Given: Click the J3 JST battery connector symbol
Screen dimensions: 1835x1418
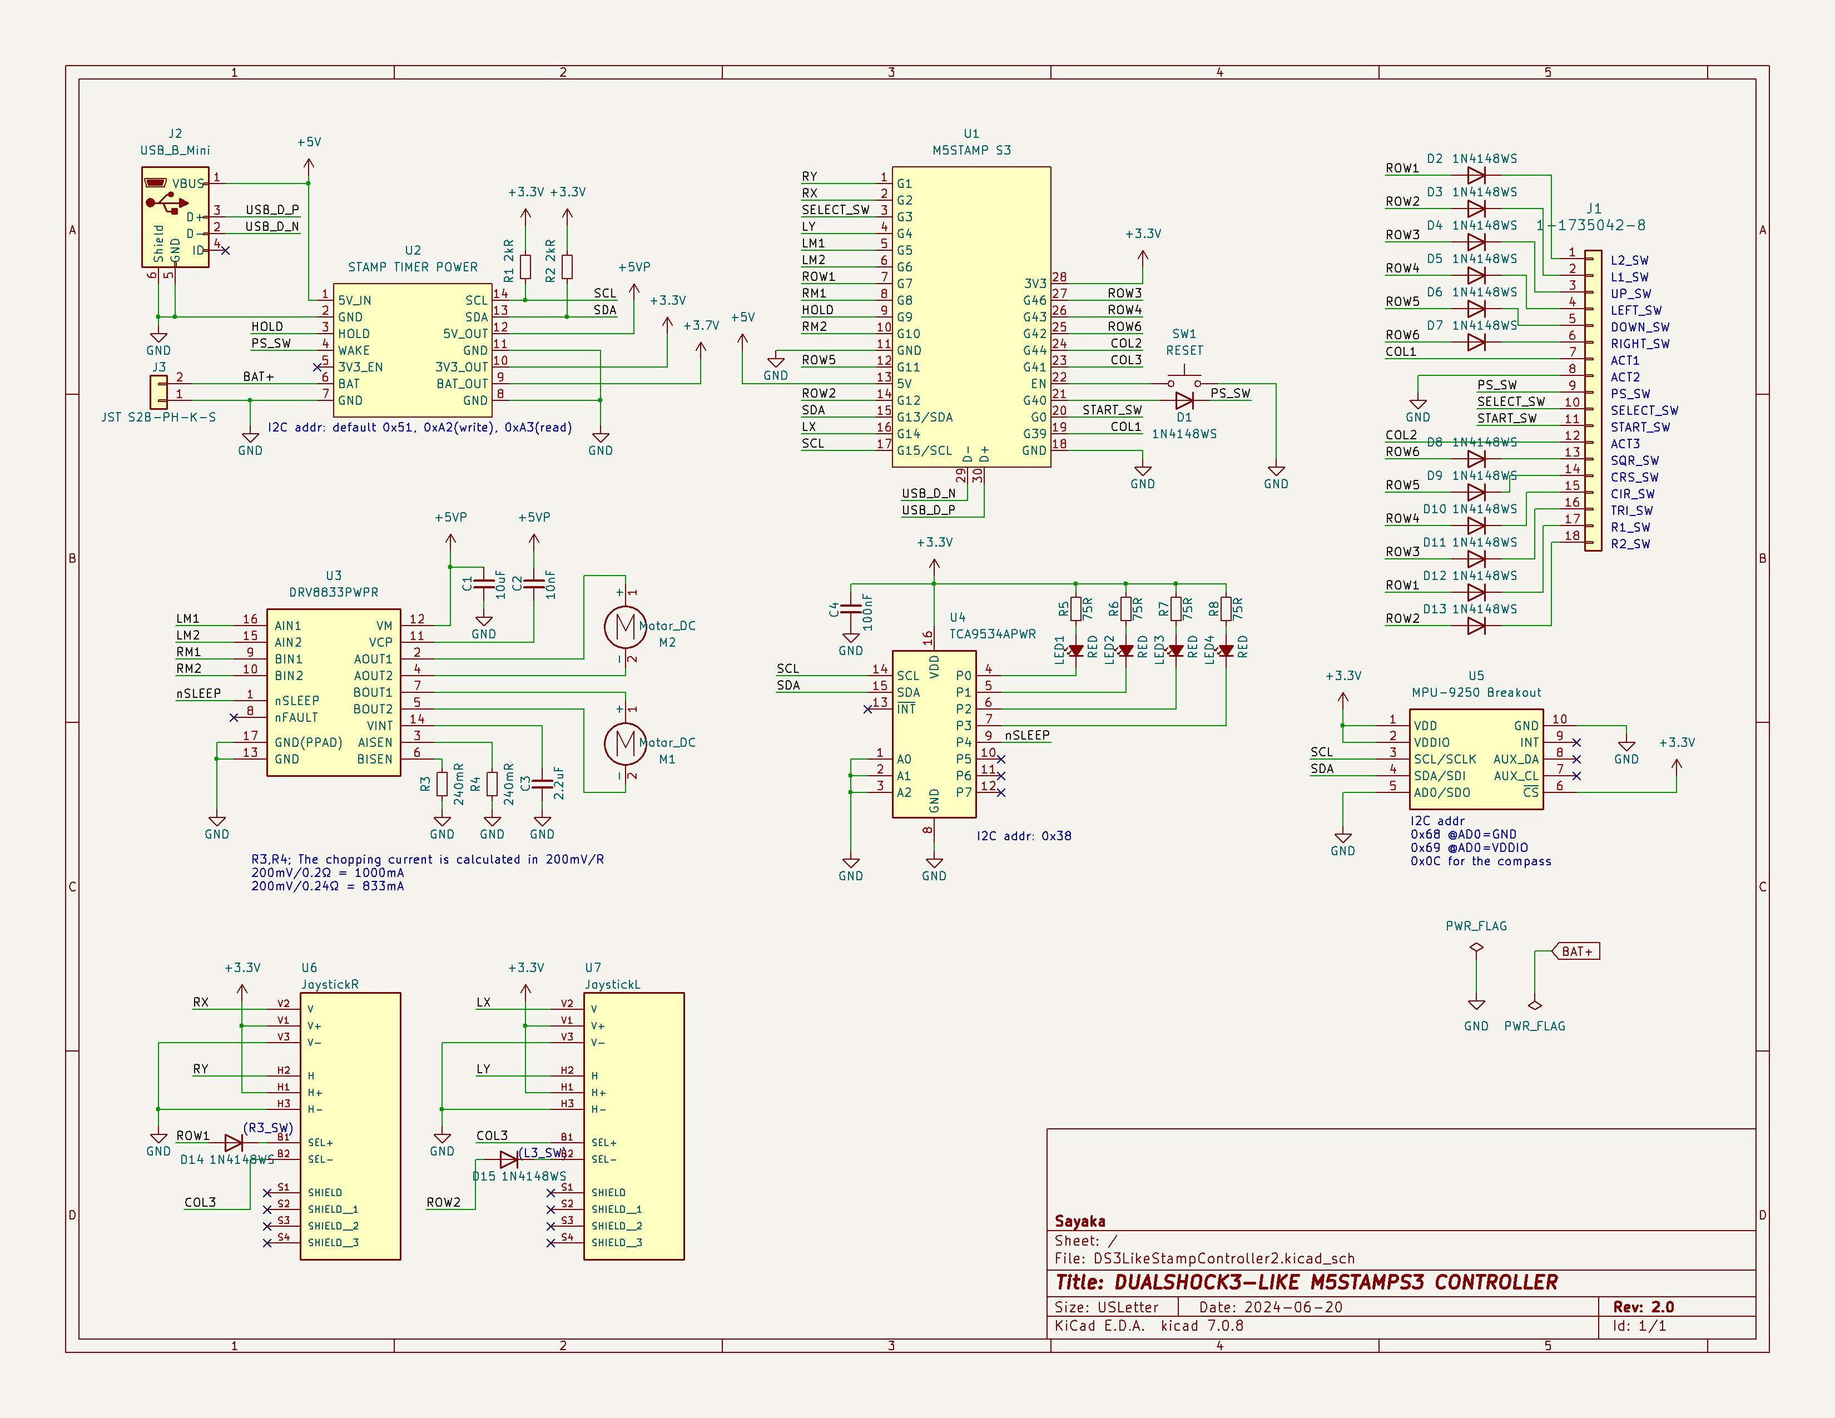Looking at the screenshot, I should coord(158,392).
